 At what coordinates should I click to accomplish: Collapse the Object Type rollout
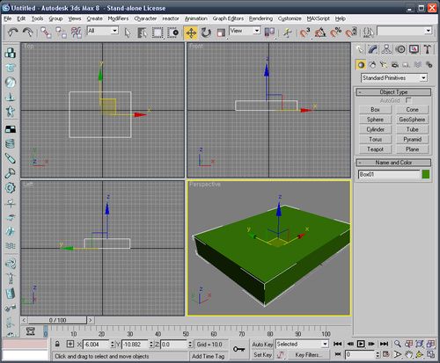393,92
